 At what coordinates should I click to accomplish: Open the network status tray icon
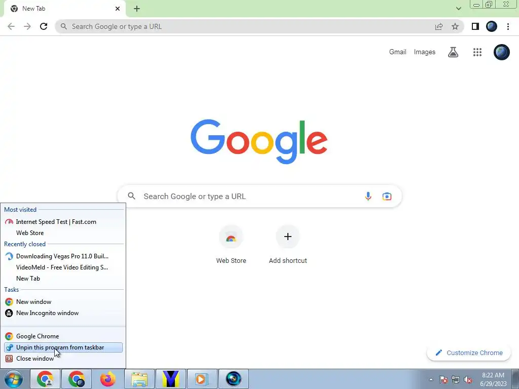(456, 379)
